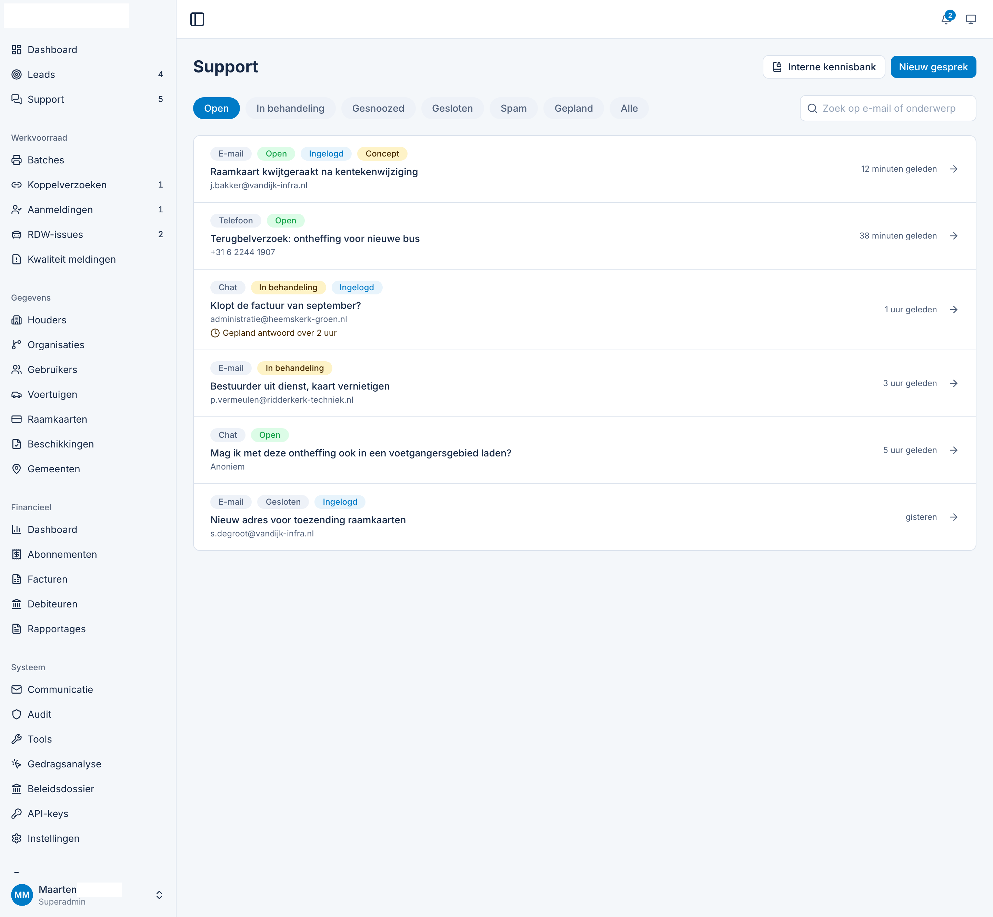Open Koppelverzoeken in the sidebar

click(x=88, y=184)
